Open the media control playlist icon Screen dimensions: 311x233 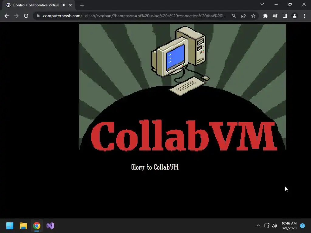[275, 16]
